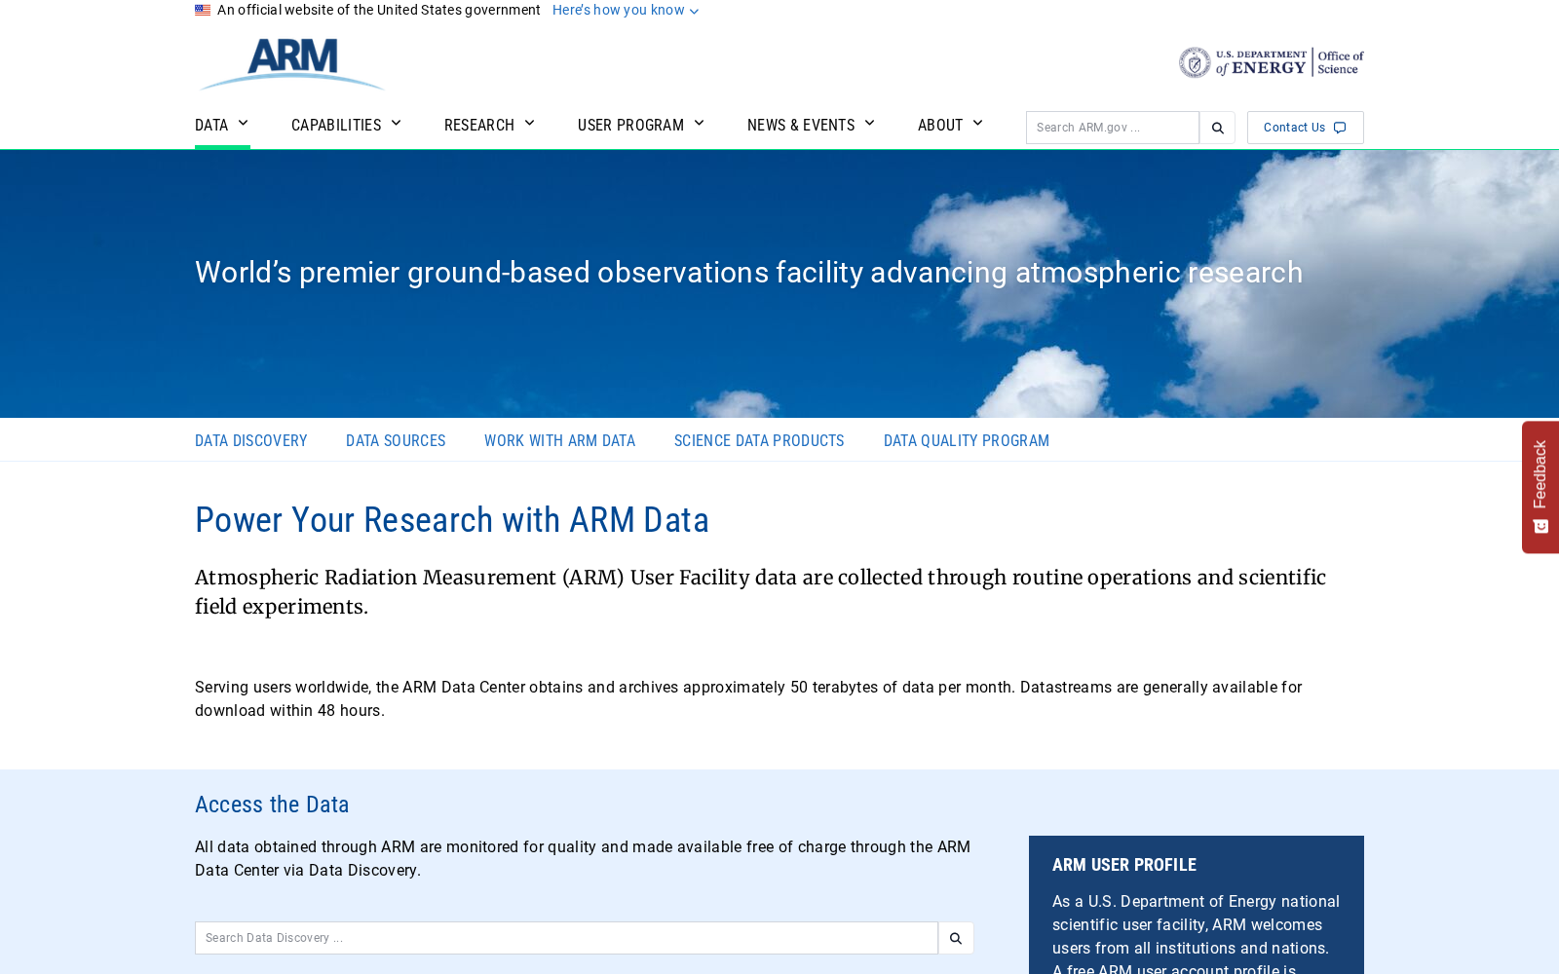Screen dimensions: 1559x974
Task: Focus the Search Data Discovery input field
Action: pos(566,938)
